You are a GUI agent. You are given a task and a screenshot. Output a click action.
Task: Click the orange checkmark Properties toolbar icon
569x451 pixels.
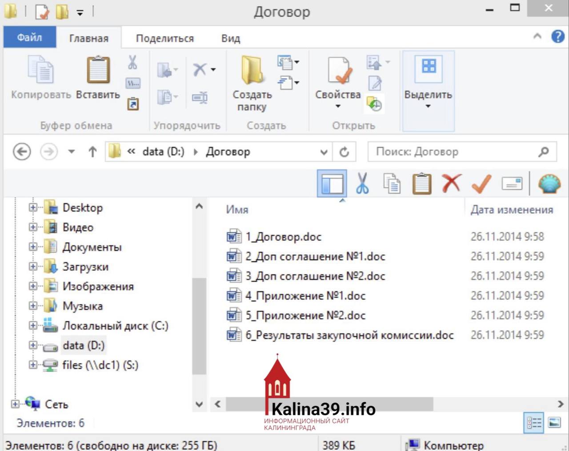(x=481, y=183)
